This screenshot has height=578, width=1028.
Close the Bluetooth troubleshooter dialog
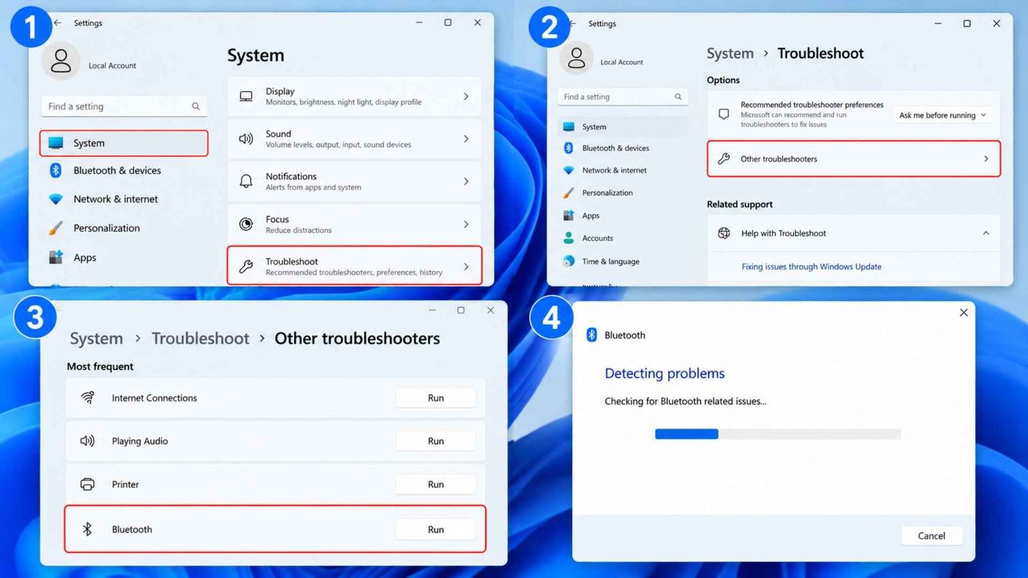[x=963, y=313]
